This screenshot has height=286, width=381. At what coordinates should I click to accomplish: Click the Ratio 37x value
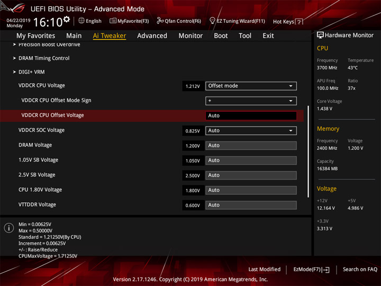[x=351, y=88]
